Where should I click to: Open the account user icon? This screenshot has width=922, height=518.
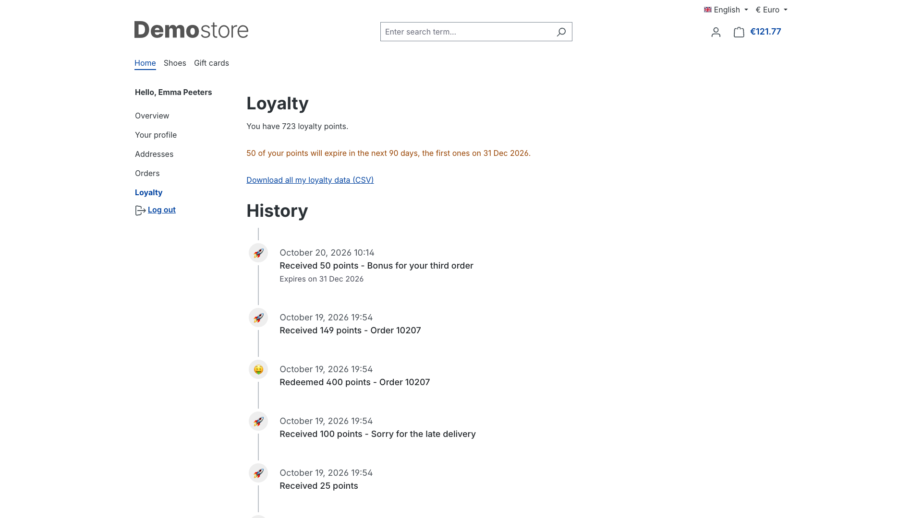716,32
